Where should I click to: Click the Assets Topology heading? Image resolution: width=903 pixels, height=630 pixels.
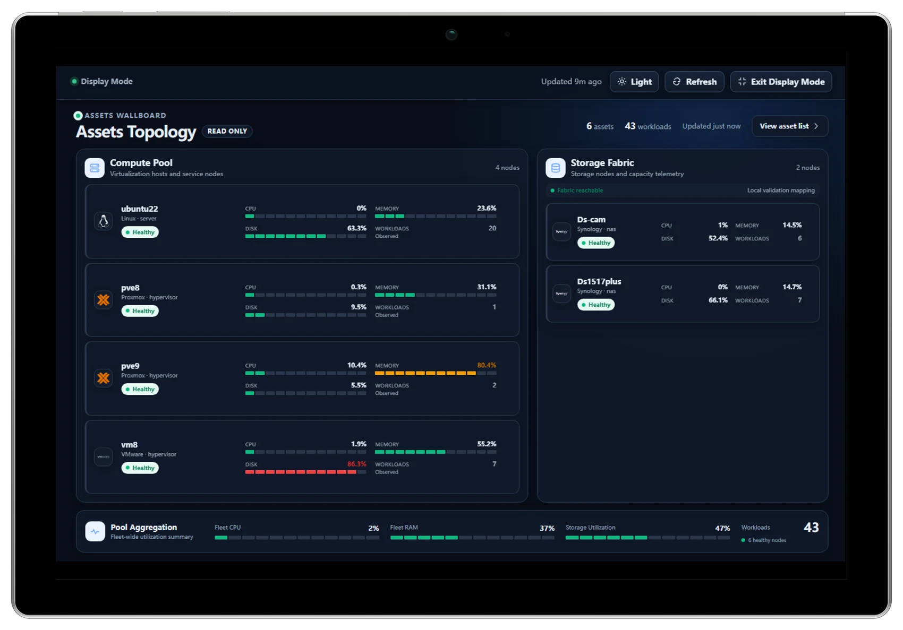coord(136,132)
